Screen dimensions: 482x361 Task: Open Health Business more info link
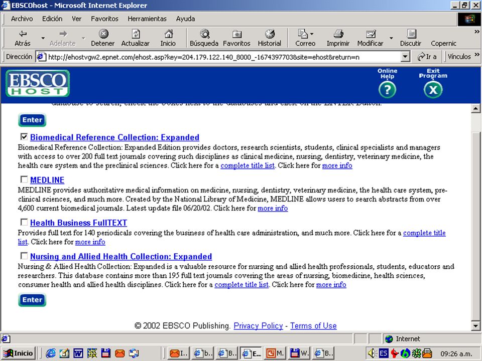(90, 242)
